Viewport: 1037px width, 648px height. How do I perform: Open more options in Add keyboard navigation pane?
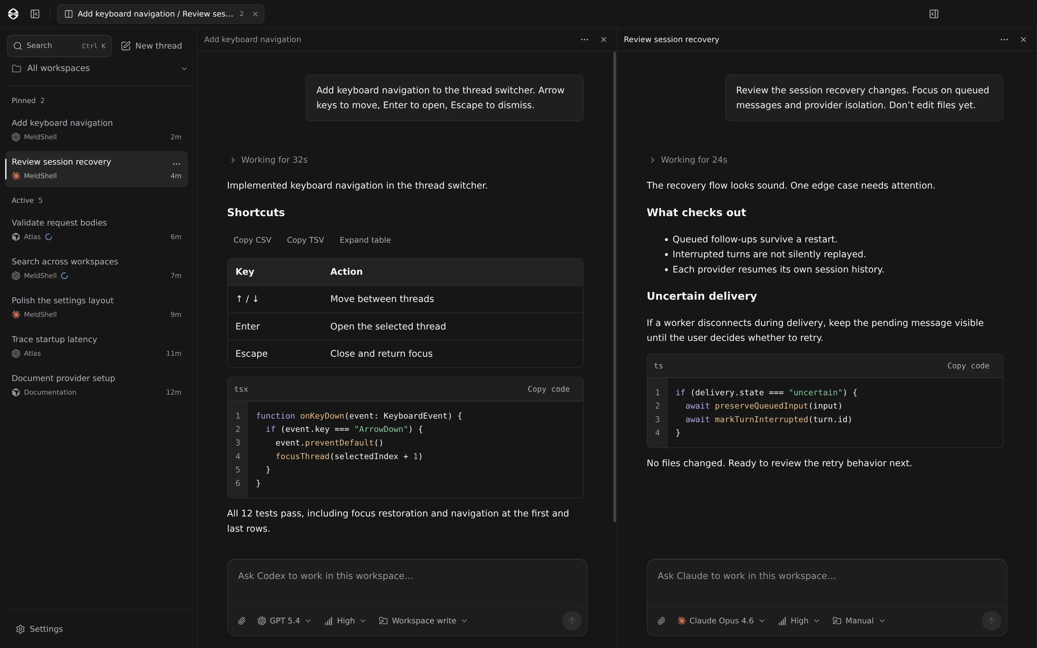[x=585, y=40]
